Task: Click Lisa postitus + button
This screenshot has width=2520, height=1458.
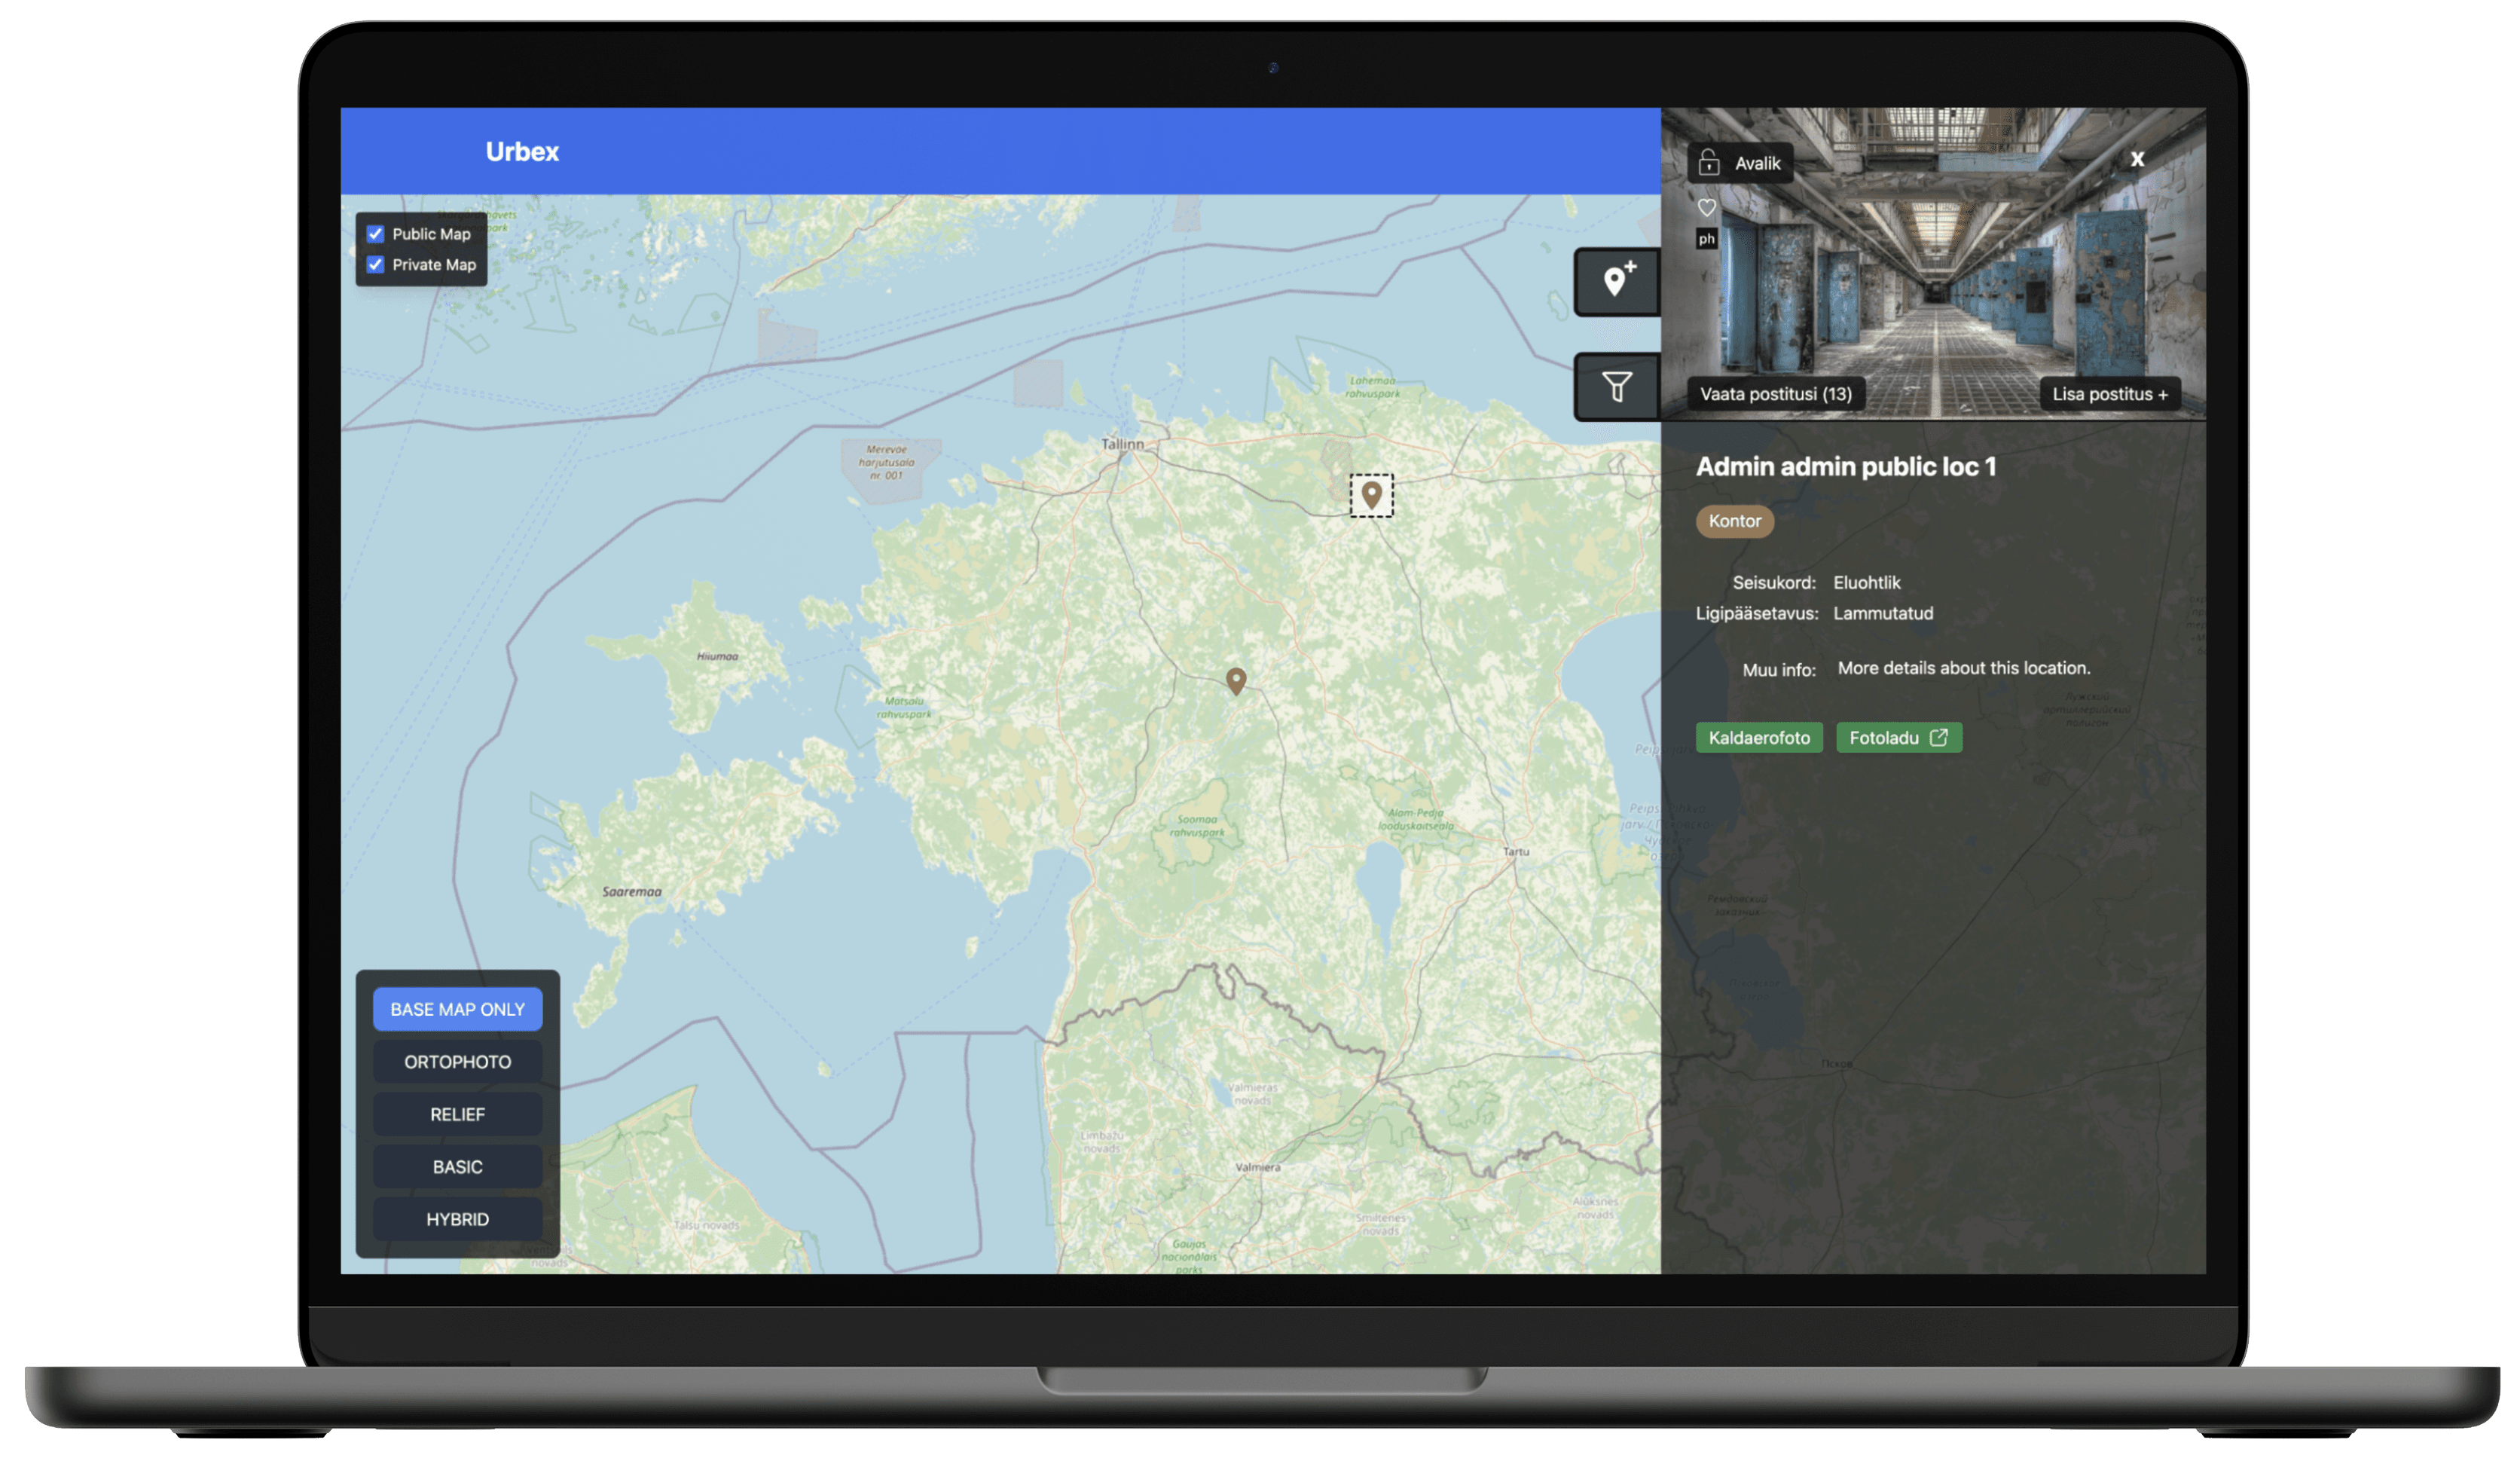Action: tap(2110, 394)
